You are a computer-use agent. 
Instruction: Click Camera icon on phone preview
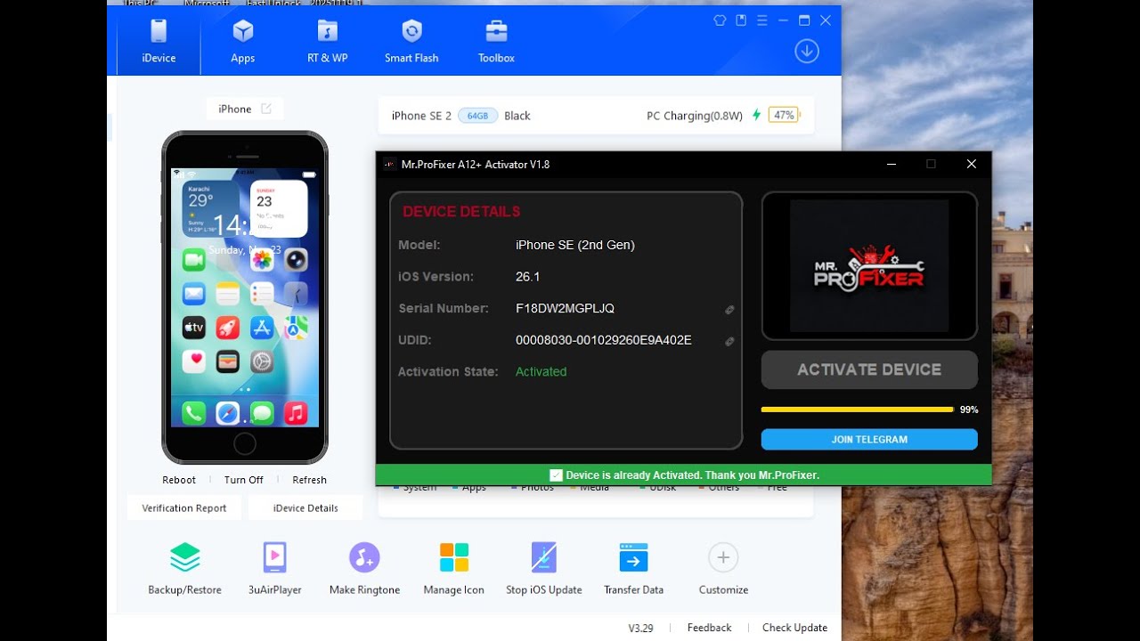tap(296, 259)
